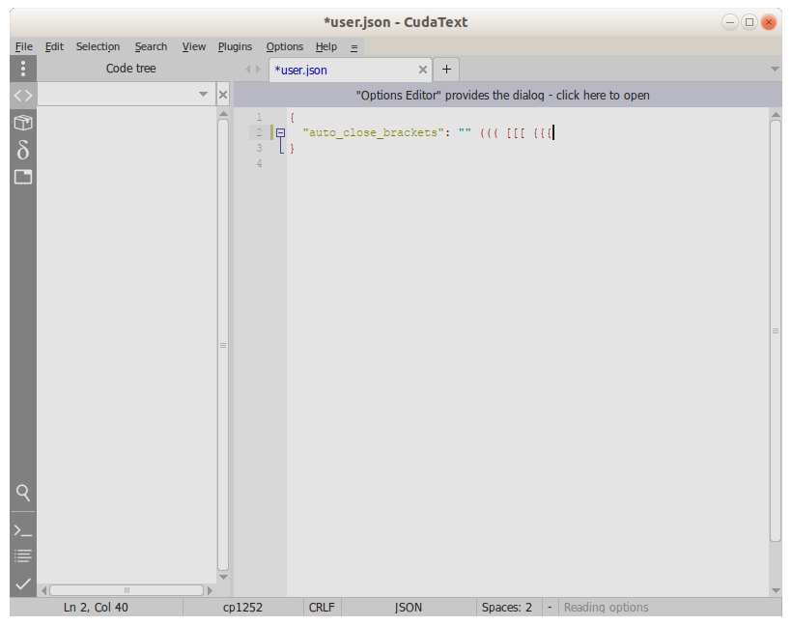Open the tab overflow dropdown at top right

[x=775, y=69]
